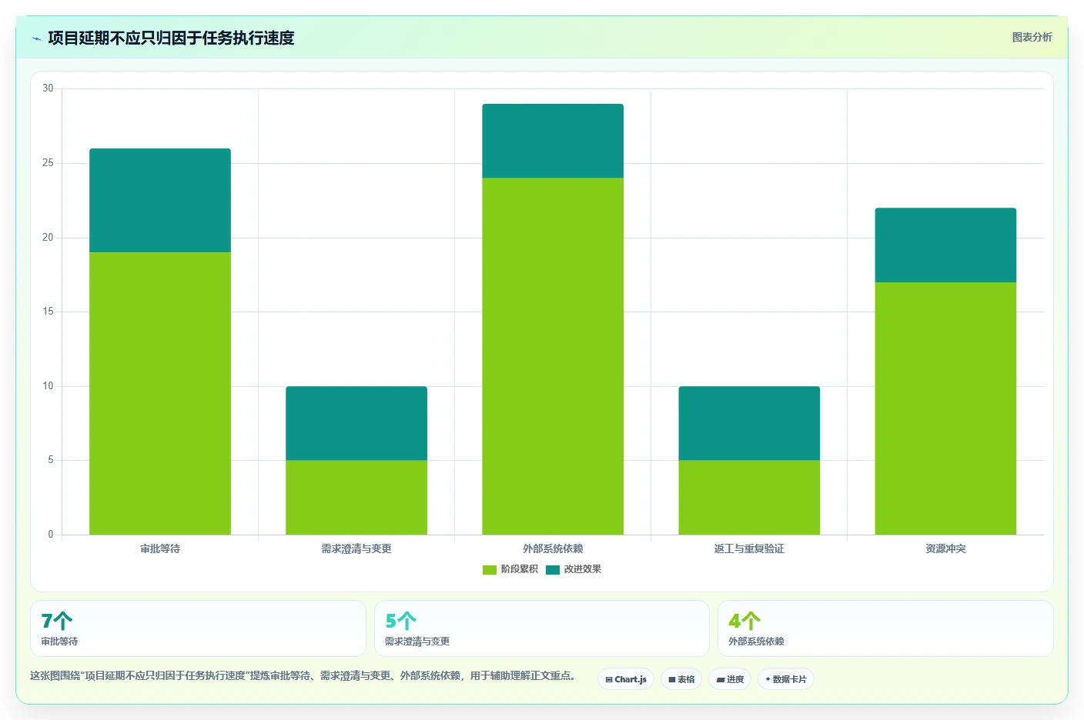Open the 7个 审批等待 stat card

pos(198,628)
